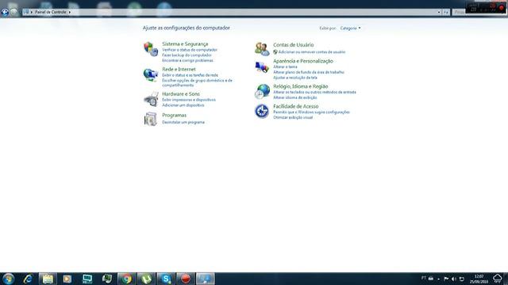The width and height of the screenshot is (508, 285).
Task: Open the Facilidade de Acesso icon
Action: (x=262, y=111)
